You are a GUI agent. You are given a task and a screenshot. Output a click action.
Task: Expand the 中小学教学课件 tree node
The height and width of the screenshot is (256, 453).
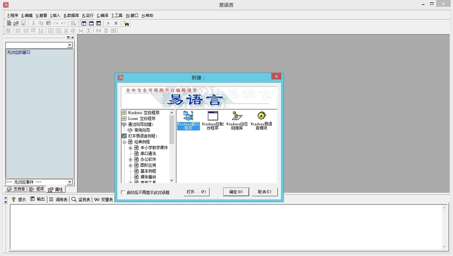(x=130, y=148)
